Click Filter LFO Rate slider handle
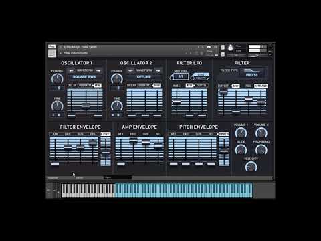This screenshot has height=241, width=321. (177, 102)
